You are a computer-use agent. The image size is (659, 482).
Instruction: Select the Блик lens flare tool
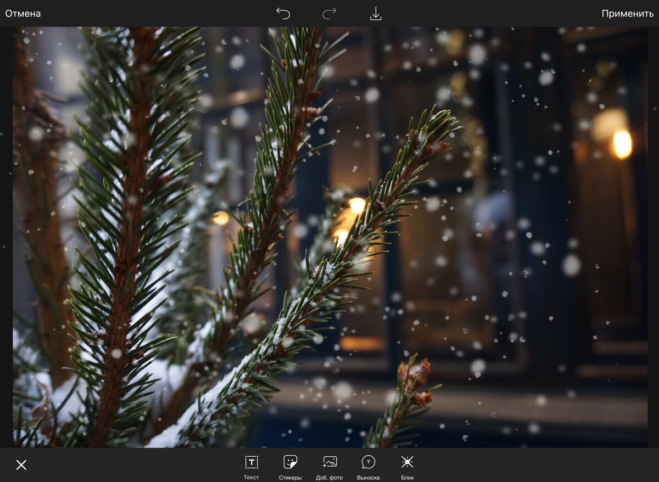pyautogui.click(x=407, y=467)
